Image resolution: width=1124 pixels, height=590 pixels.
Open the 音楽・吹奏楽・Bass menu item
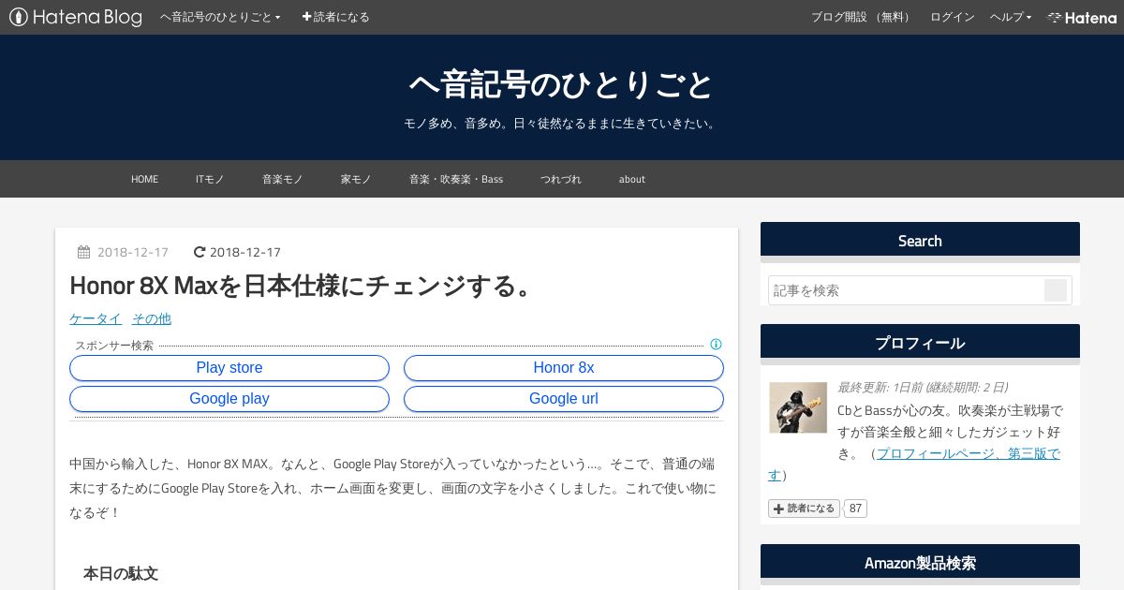pos(456,179)
